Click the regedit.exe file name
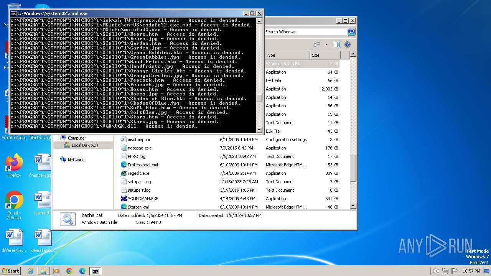Screen dimensions: 491x276 [138, 173]
